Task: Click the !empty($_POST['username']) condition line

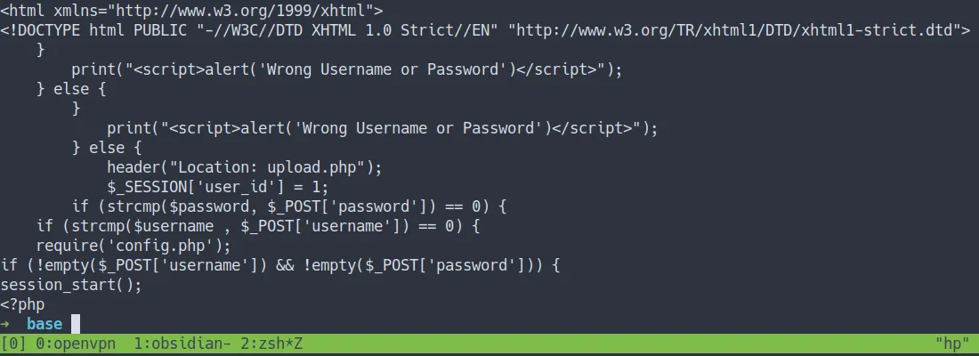Action: (x=280, y=266)
